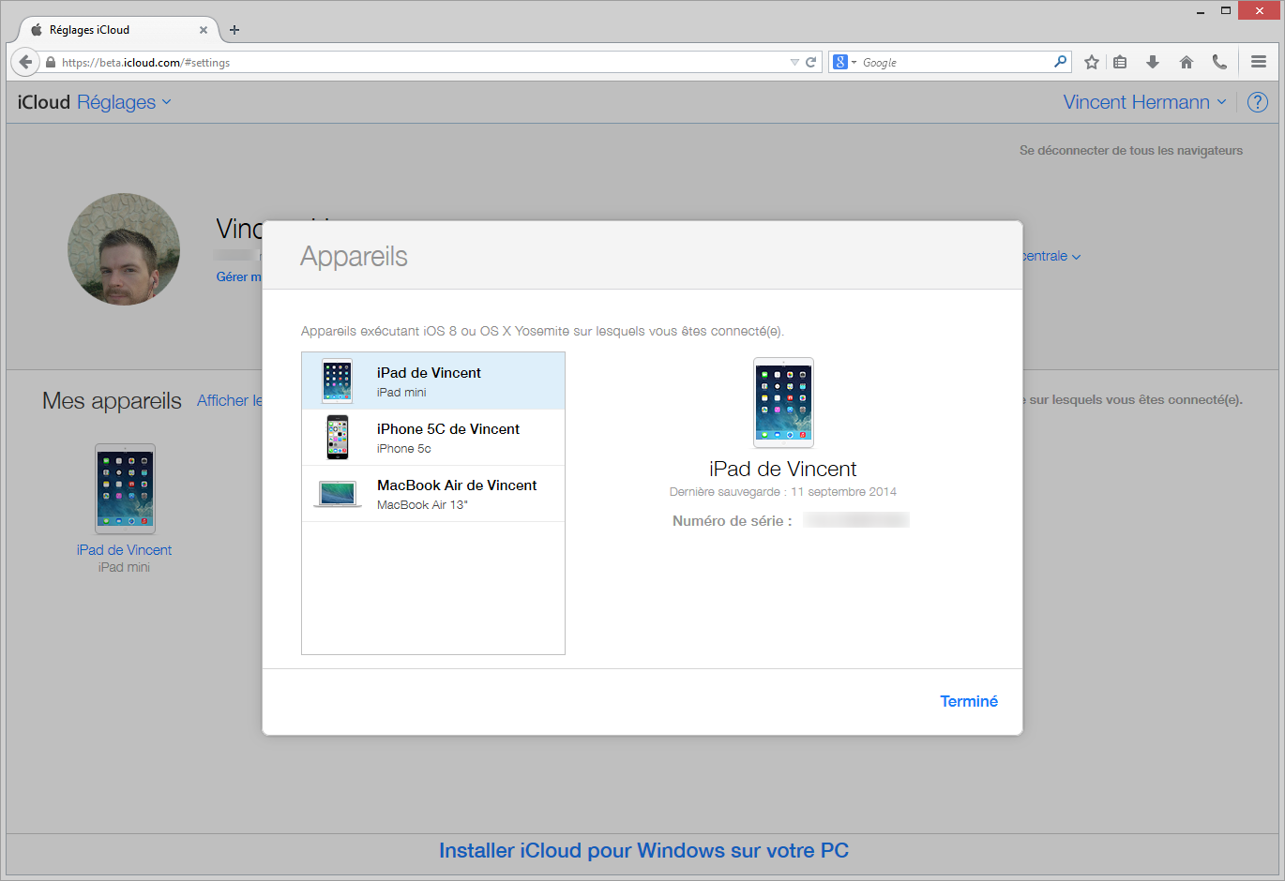Click the search magnifier icon
The width and height of the screenshot is (1285, 881).
[1060, 62]
